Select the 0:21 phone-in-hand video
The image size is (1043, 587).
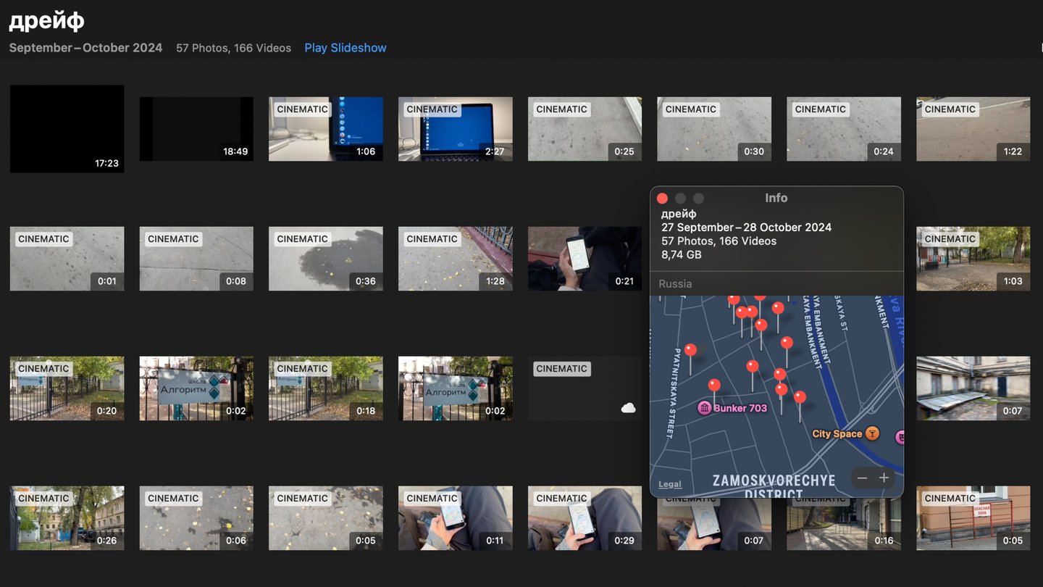pyautogui.click(x=585, y=259)
